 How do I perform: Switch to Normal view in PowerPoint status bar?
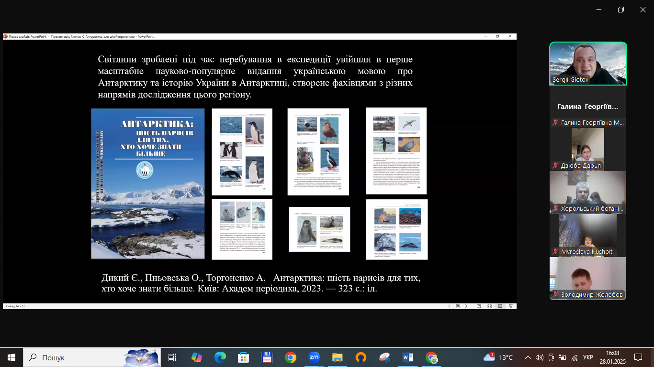479,306
